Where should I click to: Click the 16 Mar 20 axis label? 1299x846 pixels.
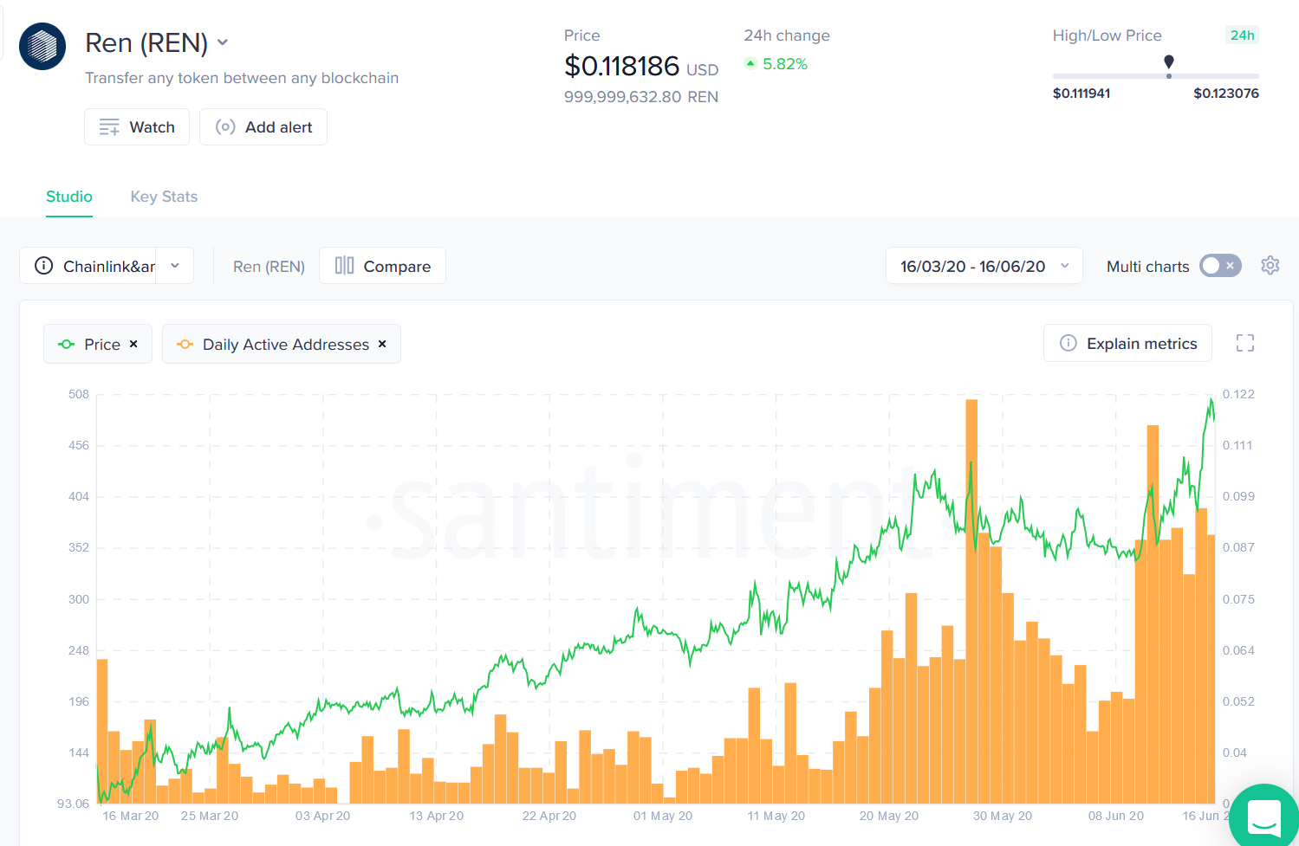[131, 816]
